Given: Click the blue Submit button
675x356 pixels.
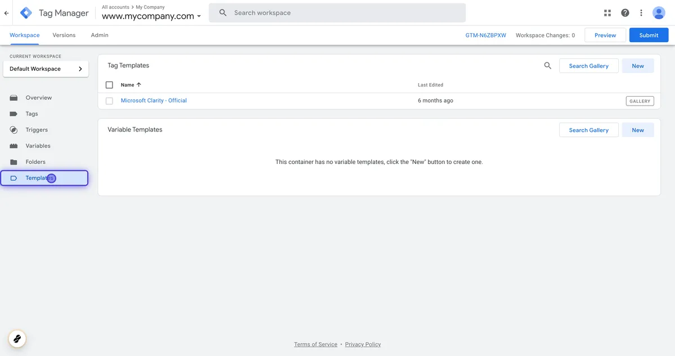Looking at the screenshot, I should [649, 35].
